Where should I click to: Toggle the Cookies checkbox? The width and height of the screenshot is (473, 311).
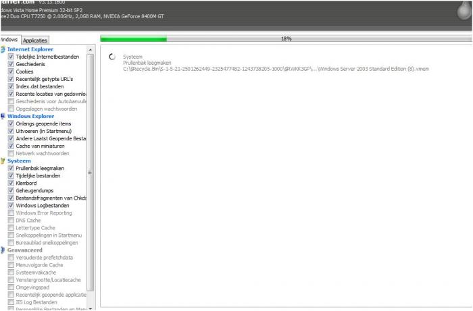[11, 72]
